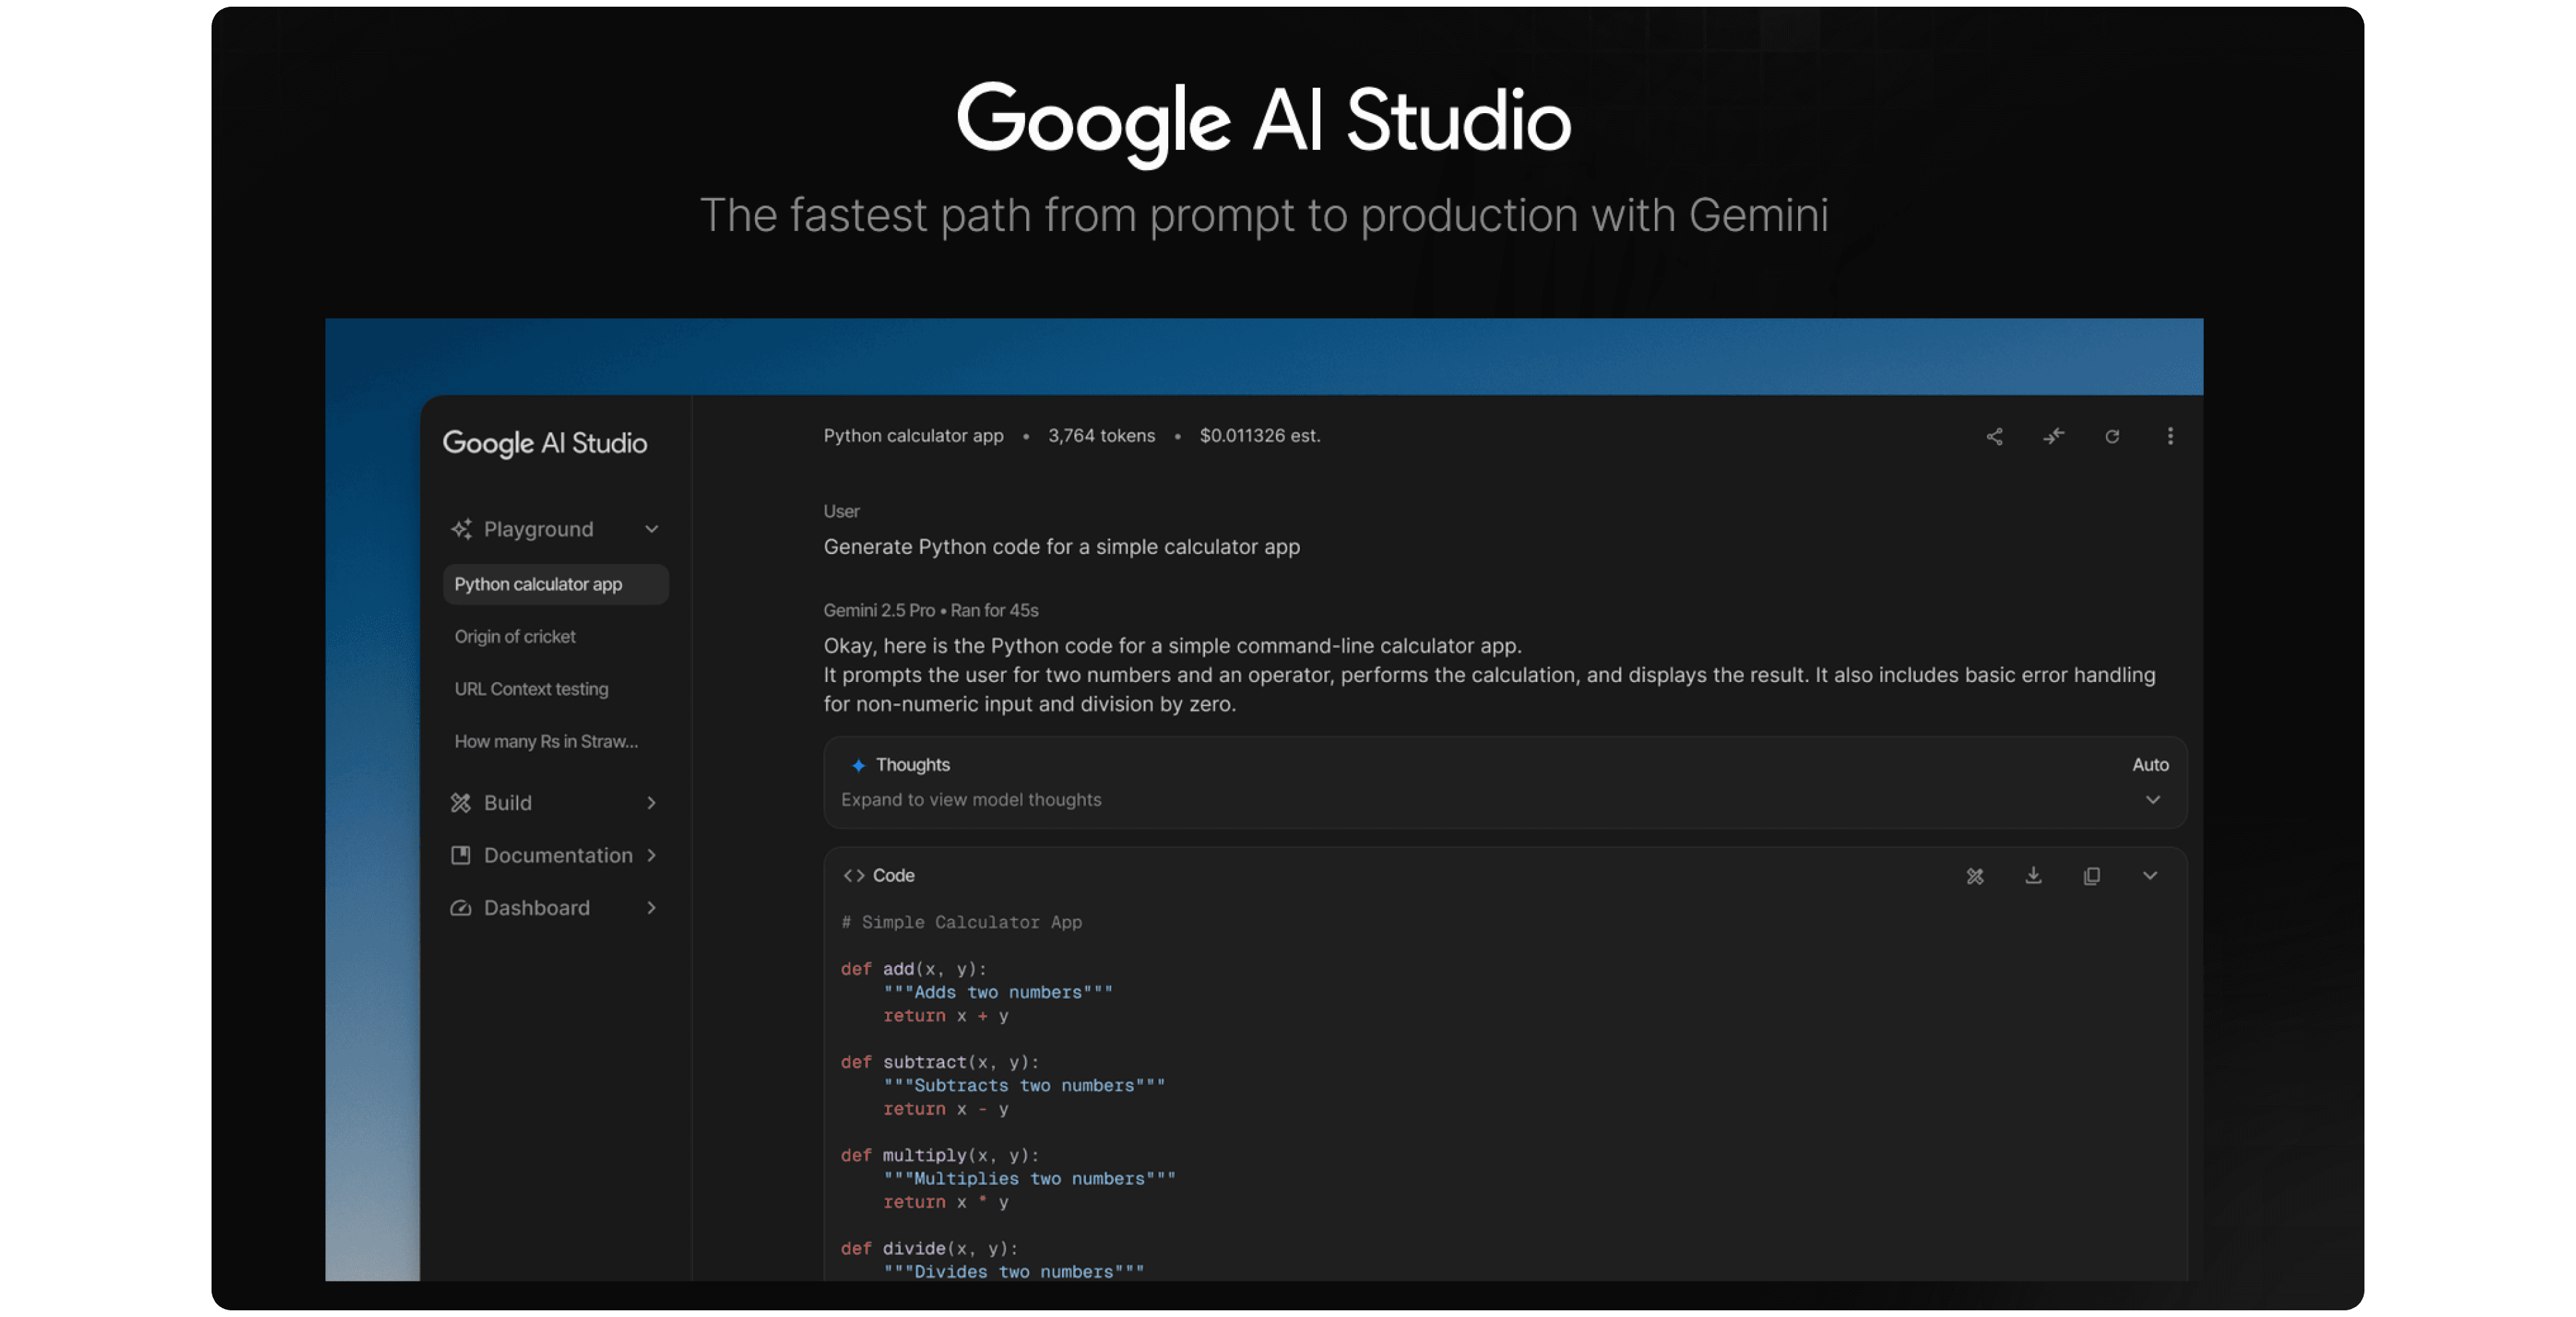Click the Adds two numbers docstring
The image size is (2576, 1317).
998,992
